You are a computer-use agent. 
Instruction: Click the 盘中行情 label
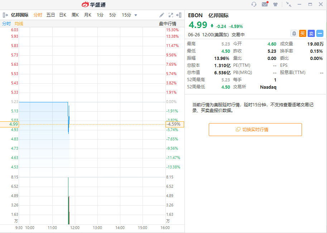point(168,24)
